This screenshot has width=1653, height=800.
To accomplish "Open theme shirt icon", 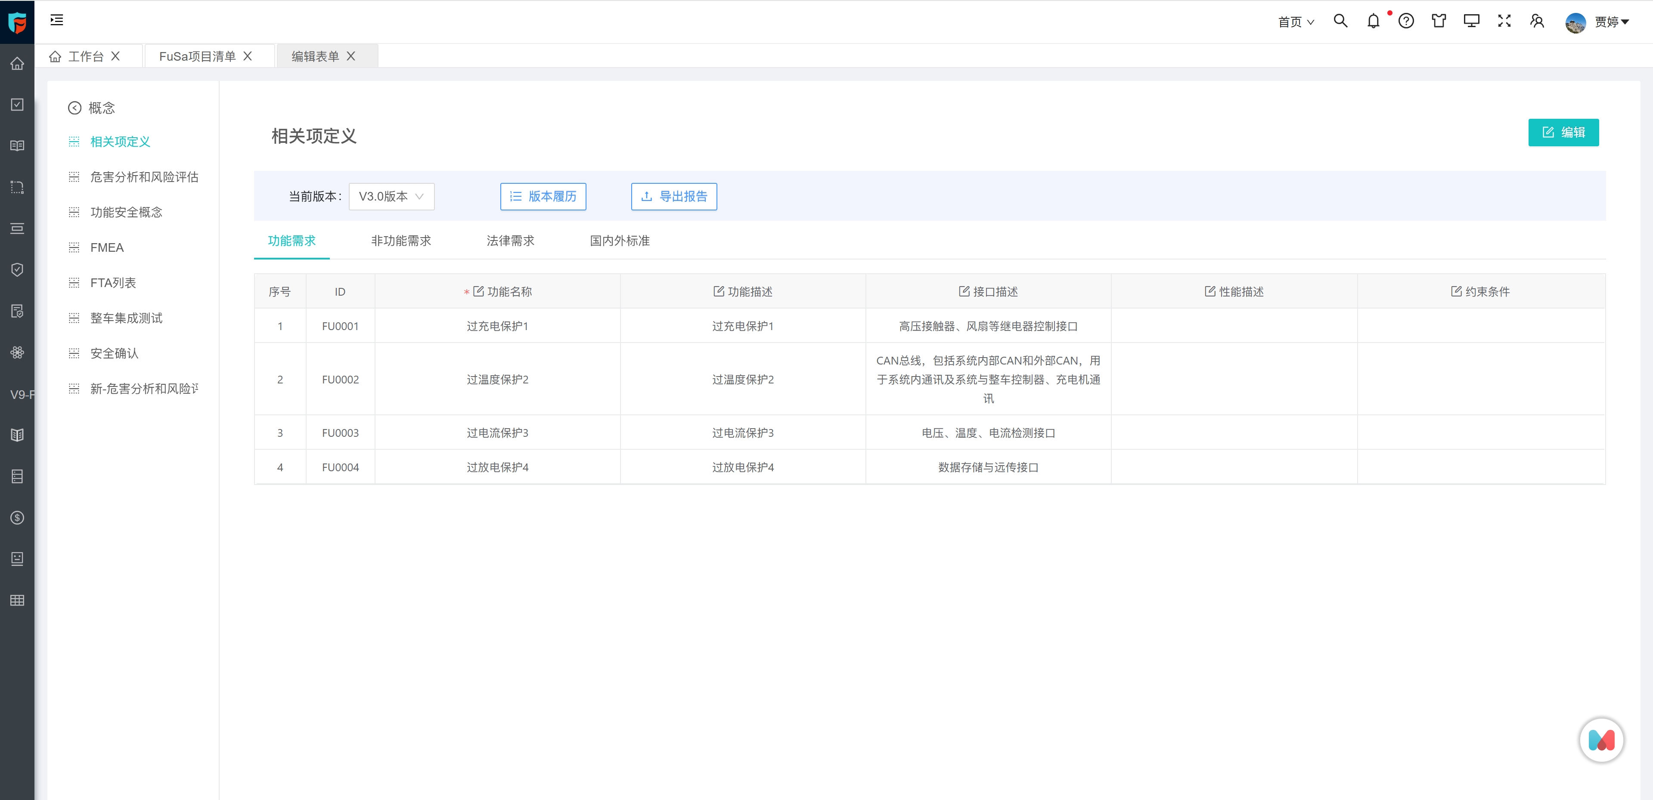I will (1438, 21).
